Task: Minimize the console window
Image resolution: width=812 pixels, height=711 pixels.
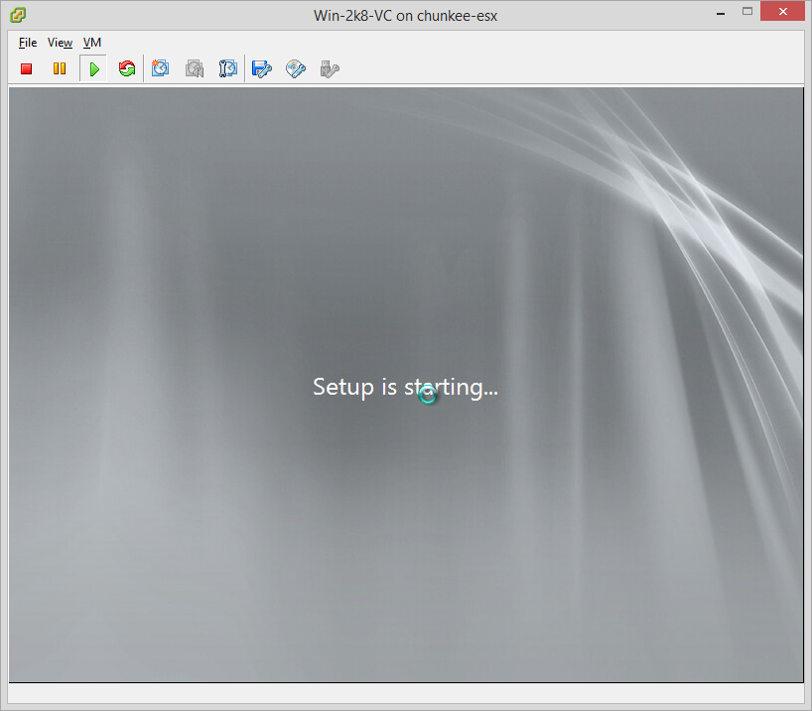Action: tap(720, 13)
